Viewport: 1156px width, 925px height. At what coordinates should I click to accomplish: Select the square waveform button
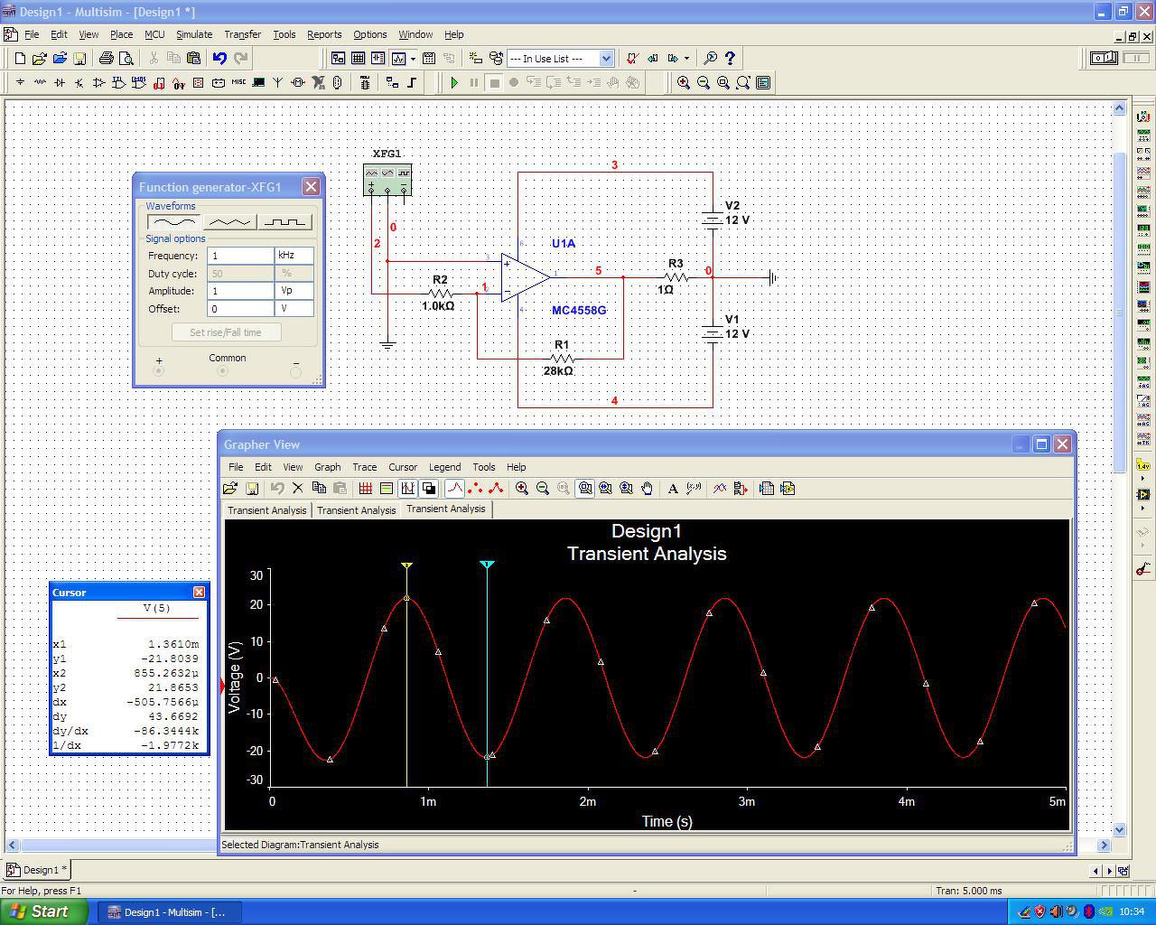[284, 222]
